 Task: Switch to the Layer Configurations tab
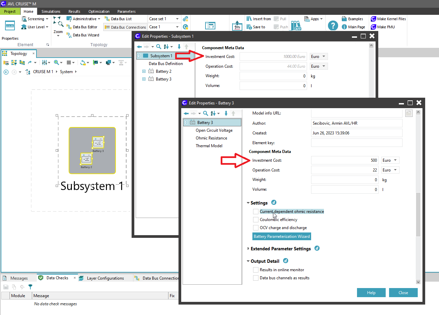click(x=105, y=278)
